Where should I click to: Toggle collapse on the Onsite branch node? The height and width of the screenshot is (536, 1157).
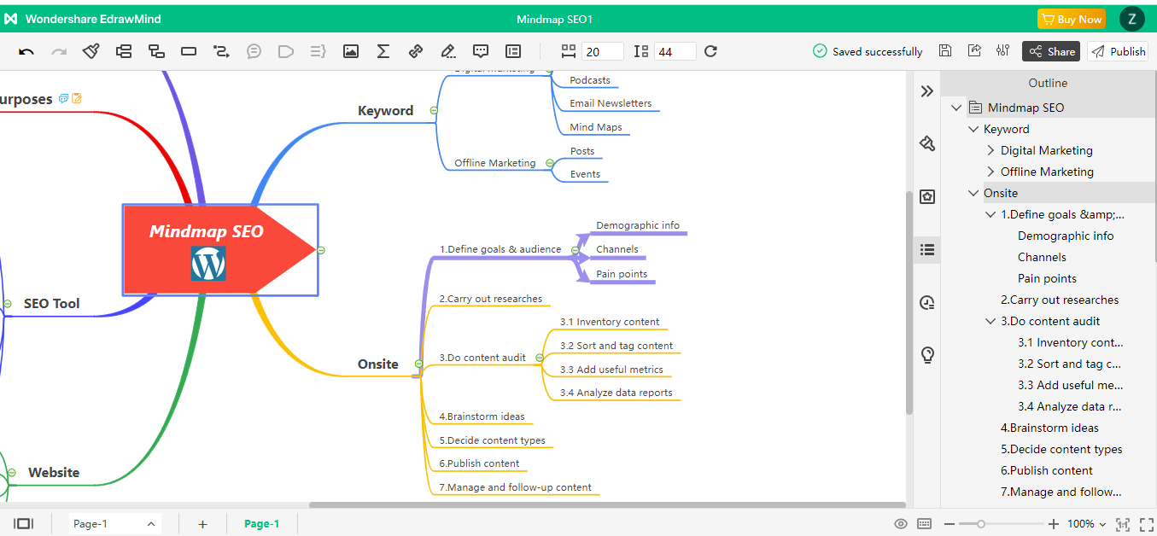click(x=418, y=364)
